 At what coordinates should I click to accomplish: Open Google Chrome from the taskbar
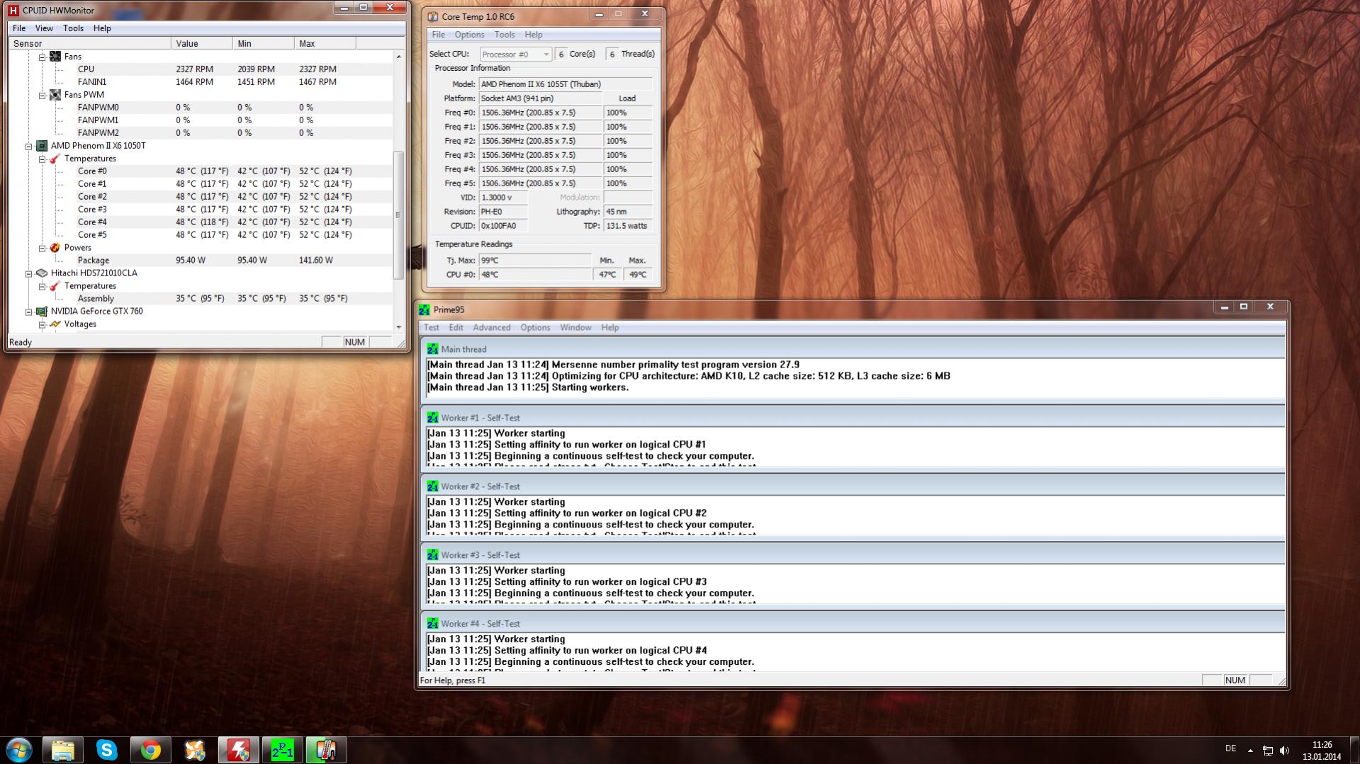click(x=150, y=750)
